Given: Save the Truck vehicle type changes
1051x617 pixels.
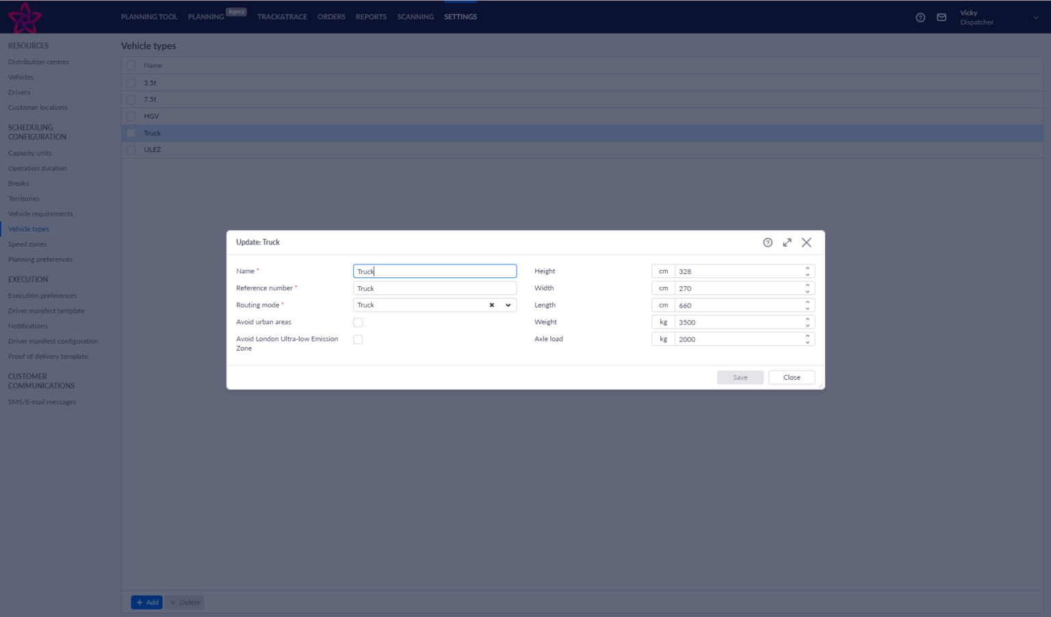Looking at the screenshot, I should point(740,377).
